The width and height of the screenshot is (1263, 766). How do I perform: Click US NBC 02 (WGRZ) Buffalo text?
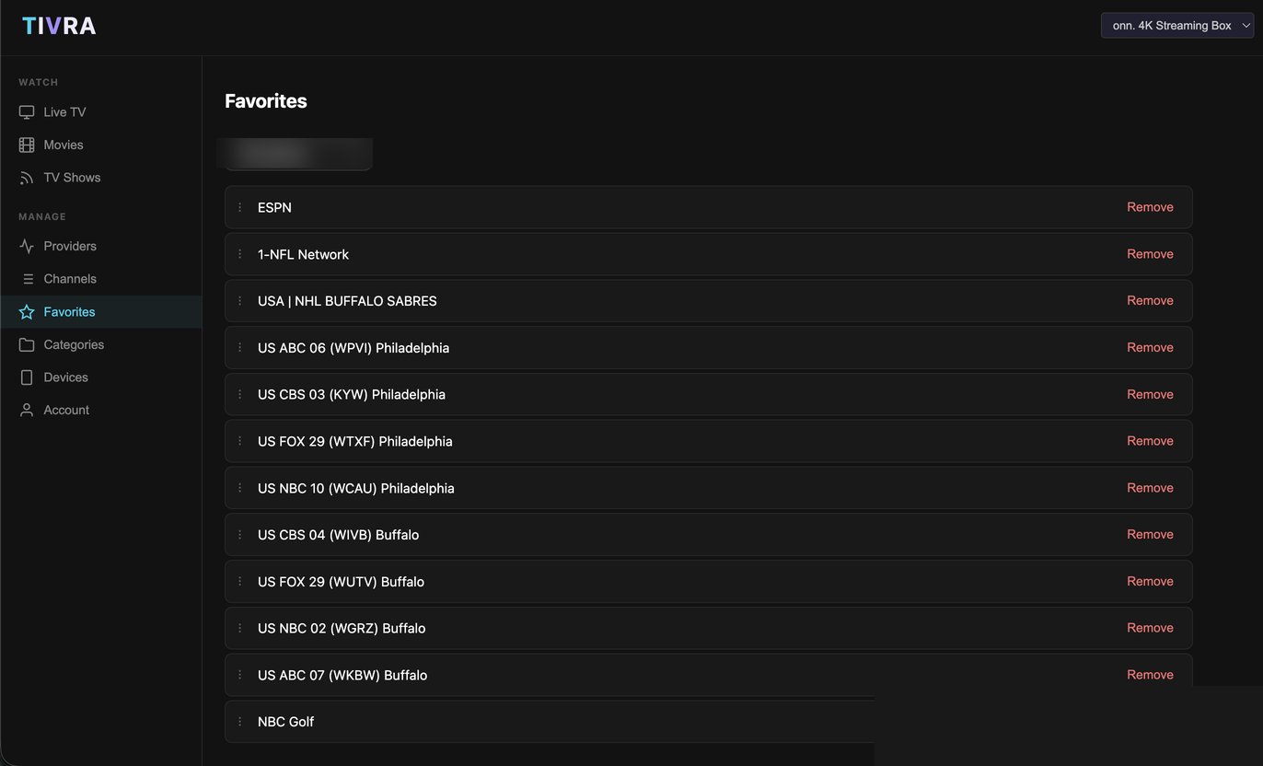[342, 628]
